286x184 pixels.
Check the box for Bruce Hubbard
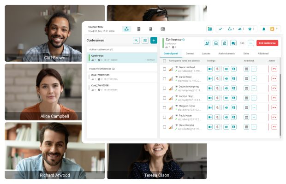164,69
